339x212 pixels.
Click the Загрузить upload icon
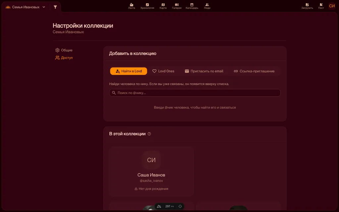click(307, 6)
